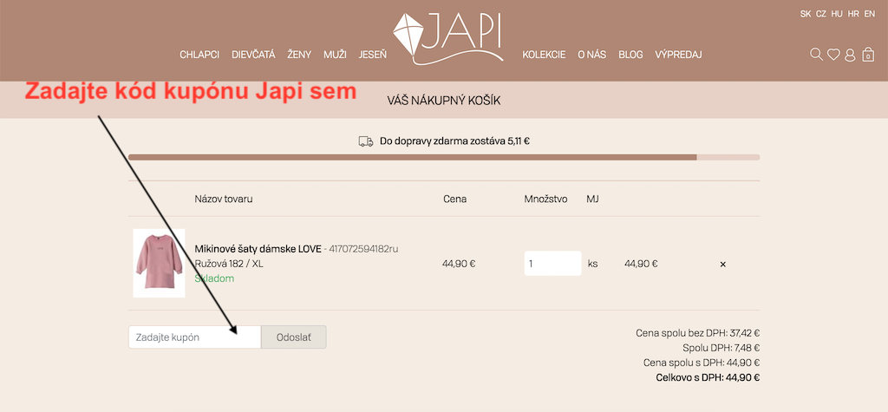
Task: Open the DIEVČATÁ menu
Action: click(x=253, y=55)
